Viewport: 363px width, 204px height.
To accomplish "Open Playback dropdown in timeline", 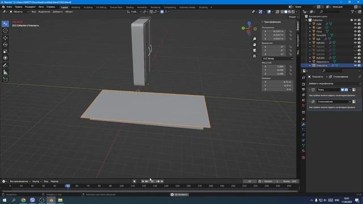I will coord(20,181).
